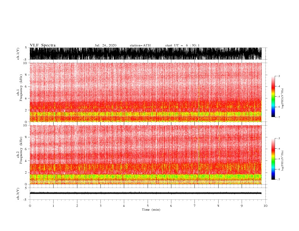
Task: Click the "VLF Spectra" title text
Action: click(43, 45)
